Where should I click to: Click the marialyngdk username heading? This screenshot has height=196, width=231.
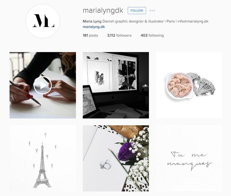point(103,11)
